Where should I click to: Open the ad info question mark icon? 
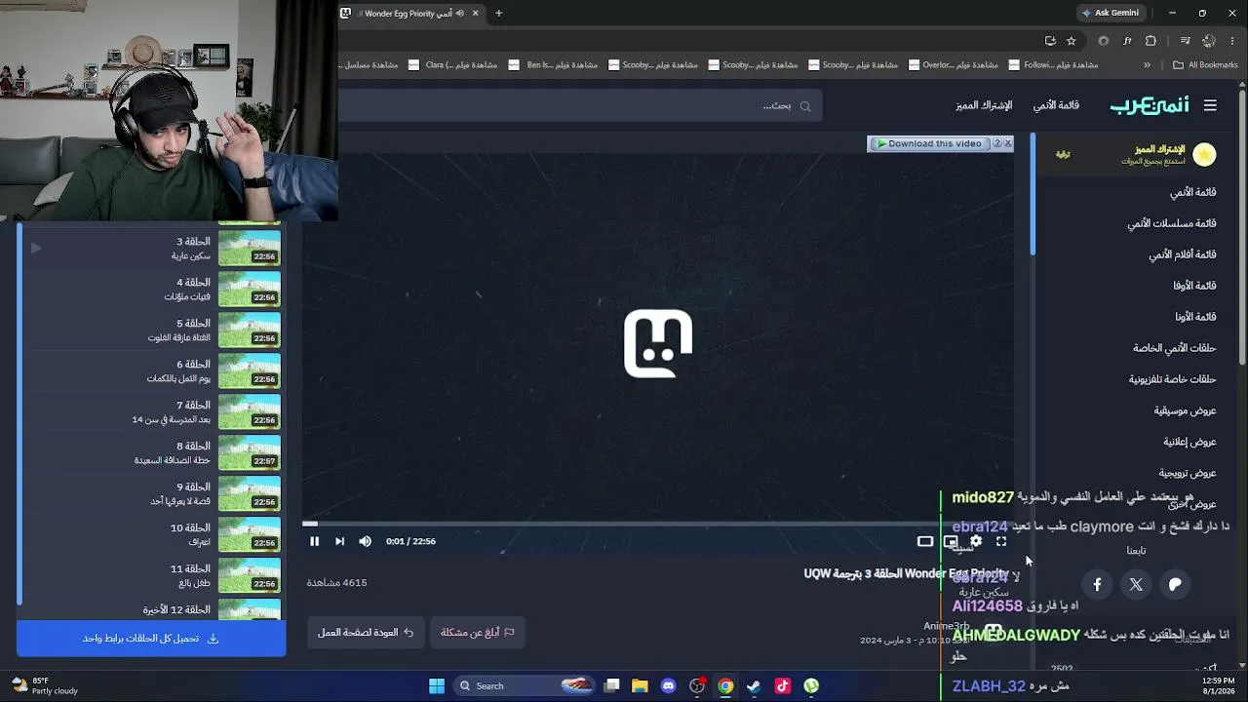[x=996, y=143]
